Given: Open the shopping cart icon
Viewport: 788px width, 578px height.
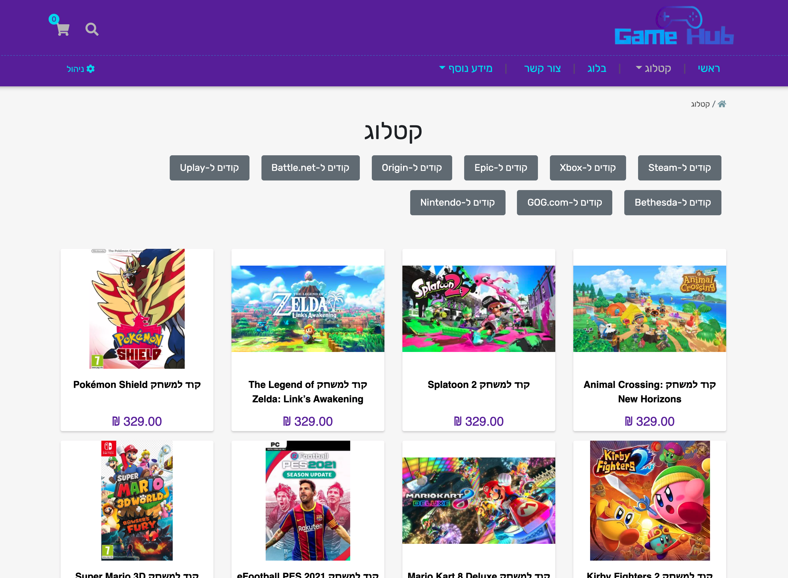Looking at the screenshot, I should point(62,29).
